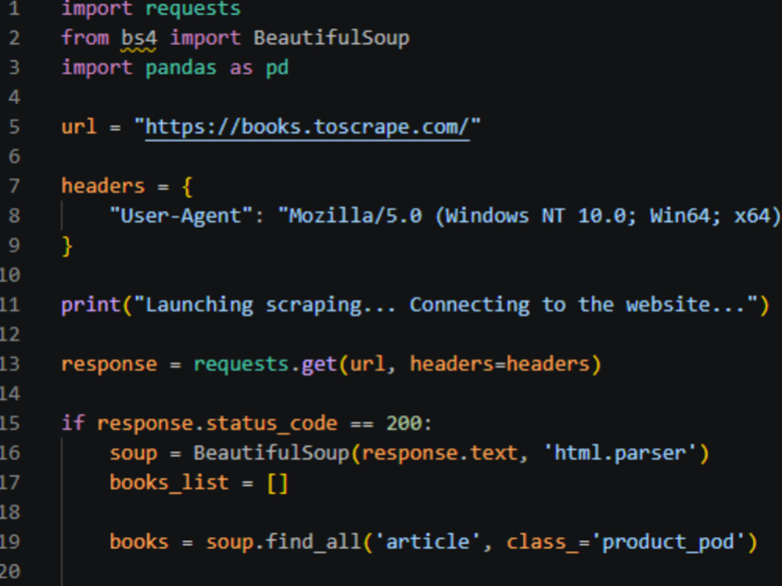Click line number 19 in gutter
Image resolution: width=782 pixels, height=586 pixels.
(x=10, y=541)
